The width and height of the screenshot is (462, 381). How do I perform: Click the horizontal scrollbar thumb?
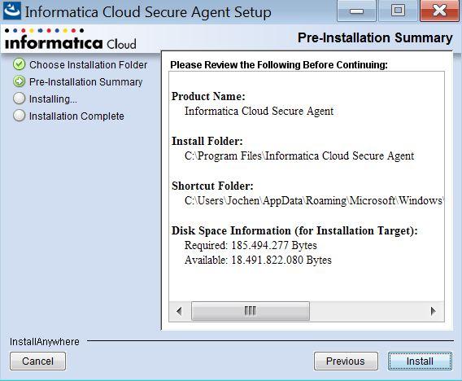click(251, 311)
